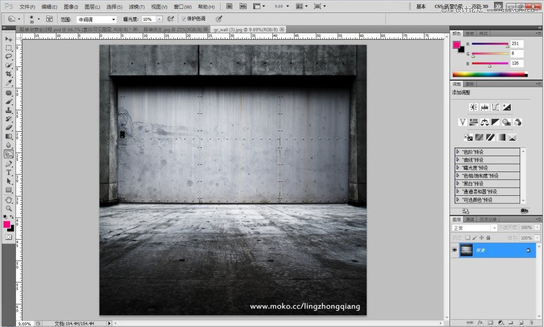
Task: Enable airbrush mode in options bar
Action: [x=171, y=19]
